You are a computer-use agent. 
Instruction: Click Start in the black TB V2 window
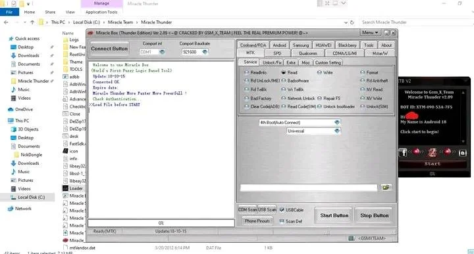[x=433, y=163]
